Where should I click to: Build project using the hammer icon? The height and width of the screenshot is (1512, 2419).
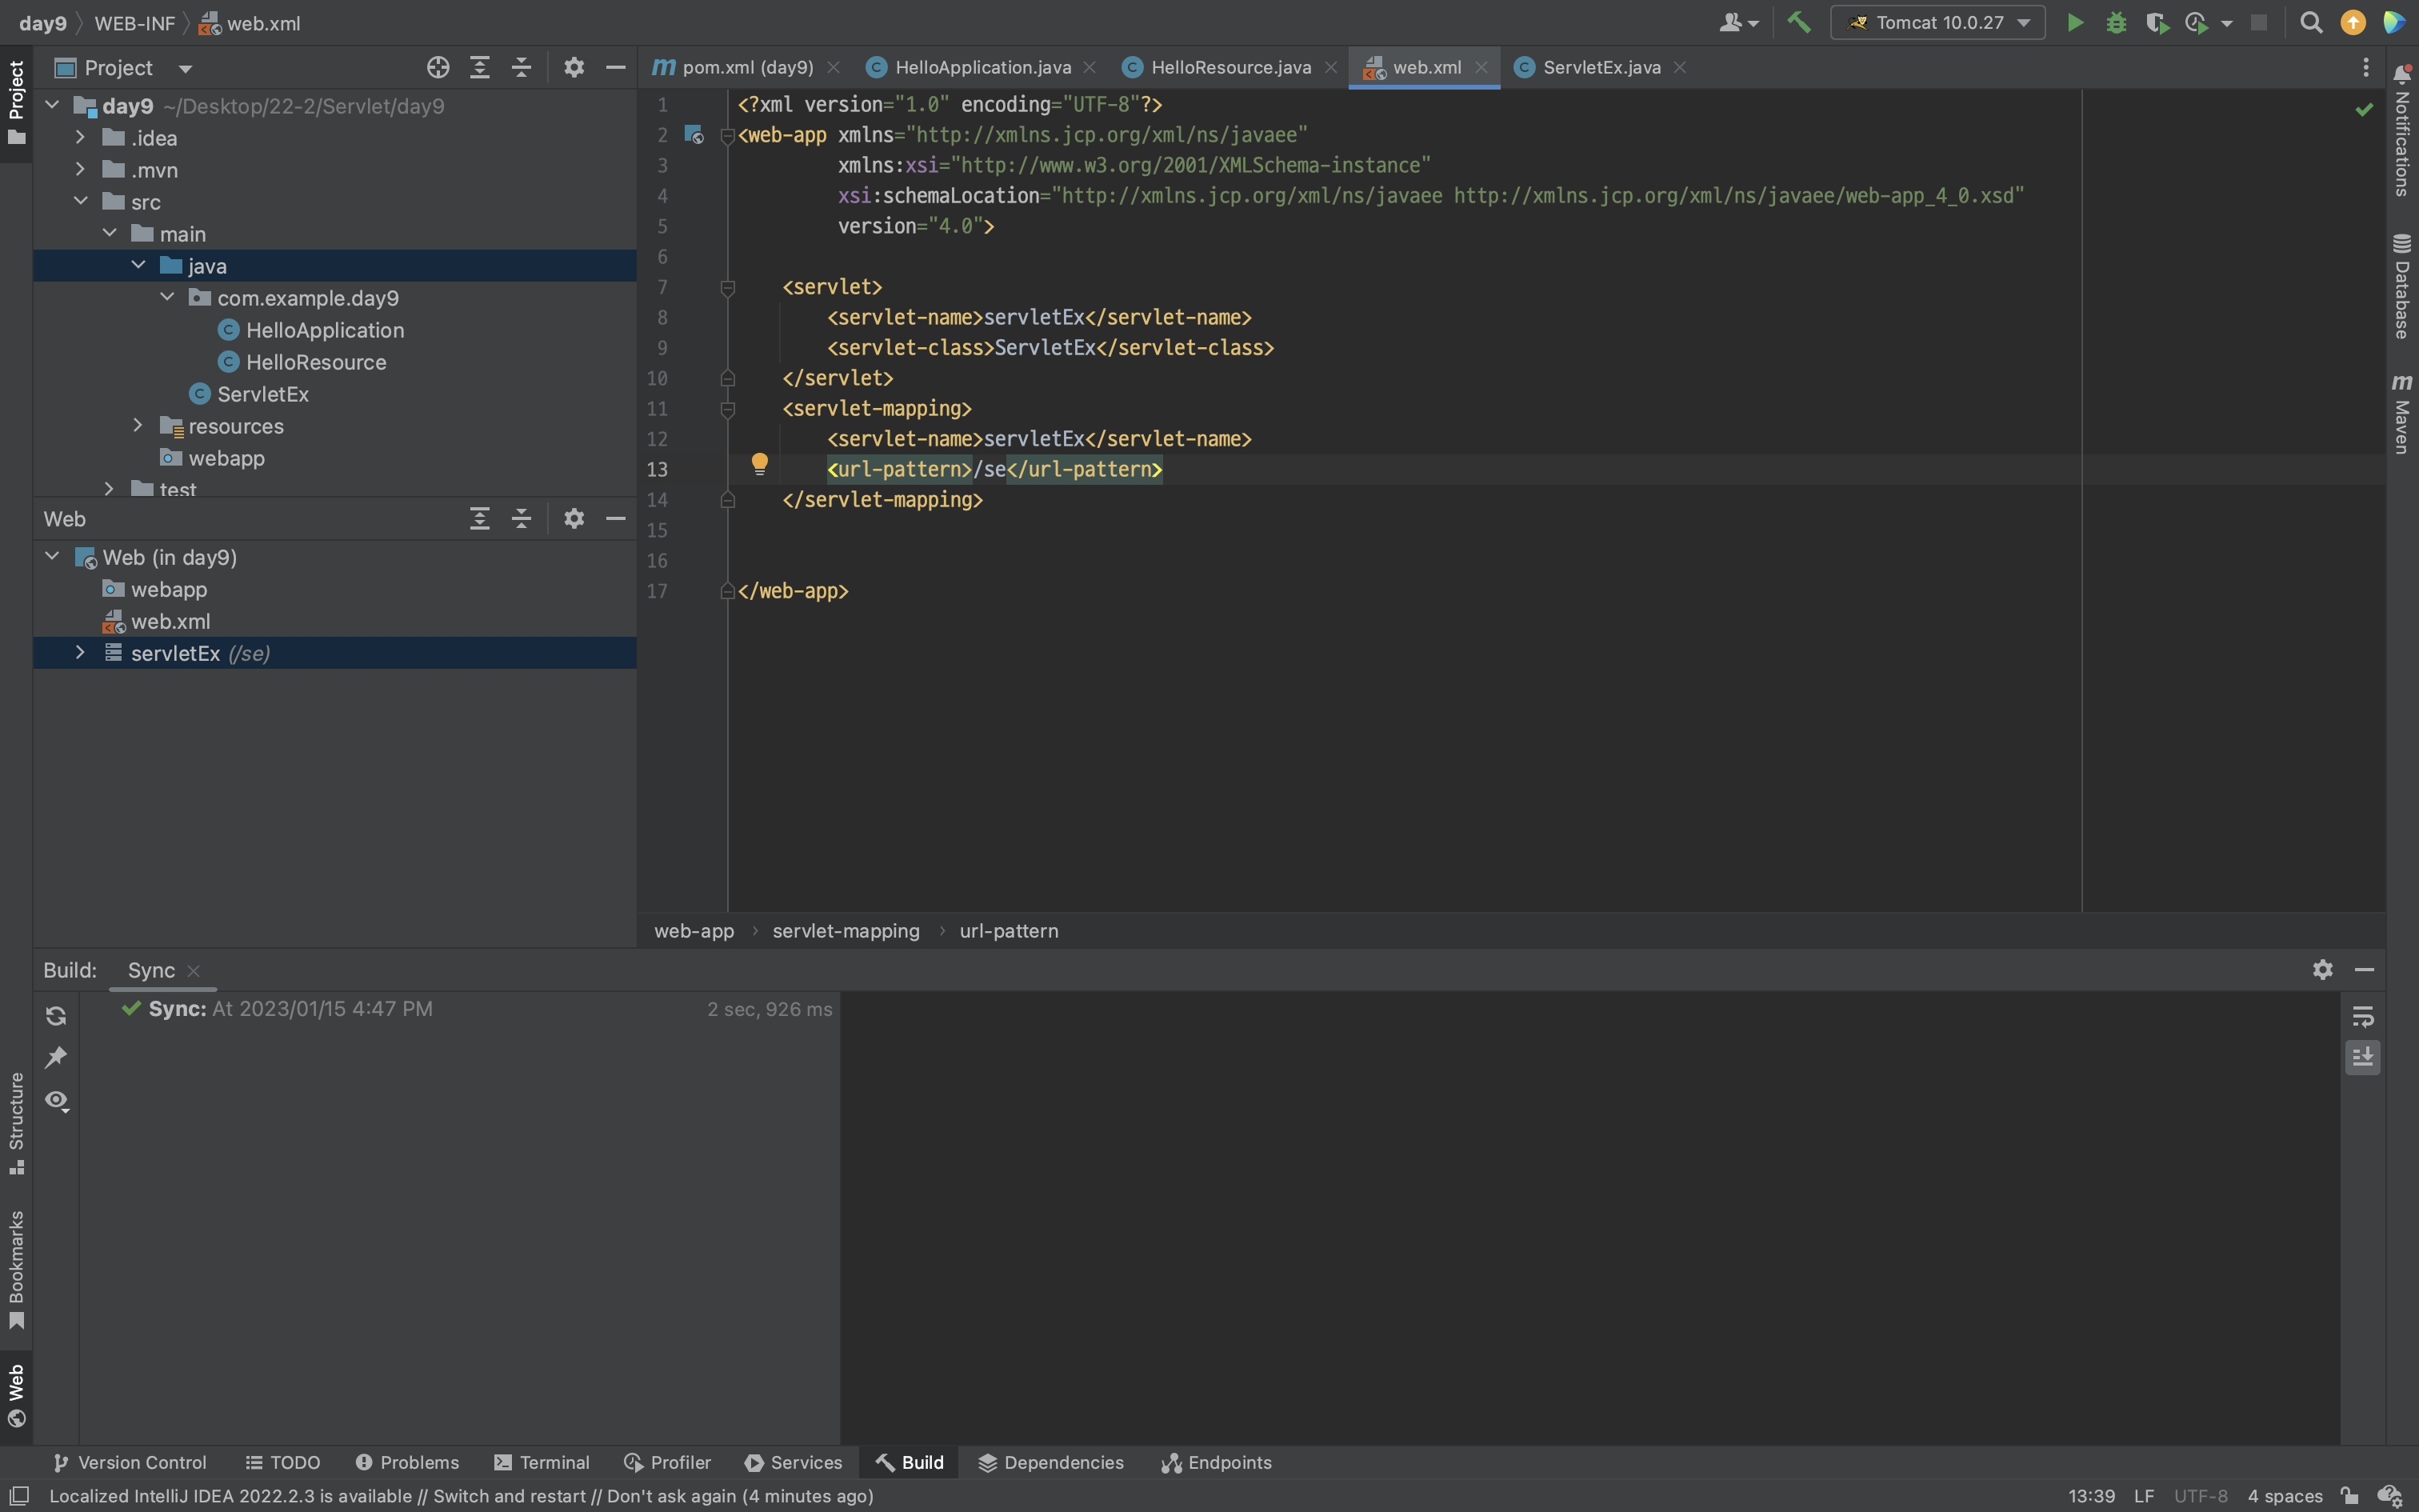point(1799,23)
